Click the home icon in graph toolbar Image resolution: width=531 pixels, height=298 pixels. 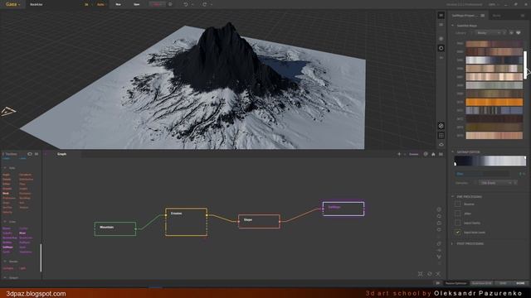point(433,154)
